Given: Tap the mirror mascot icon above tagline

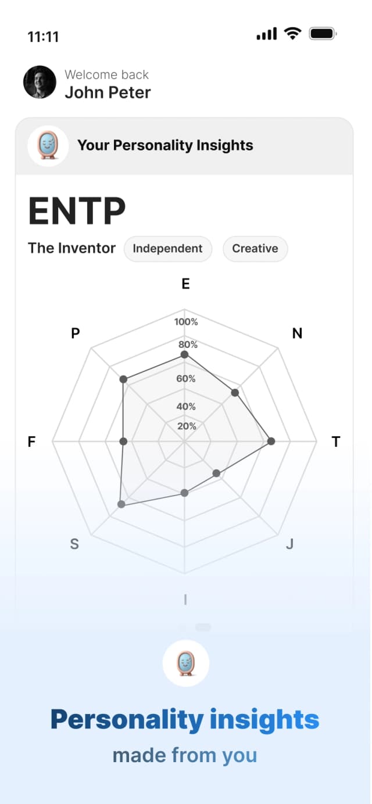Looking at the screenshot, I should [185, 663].
